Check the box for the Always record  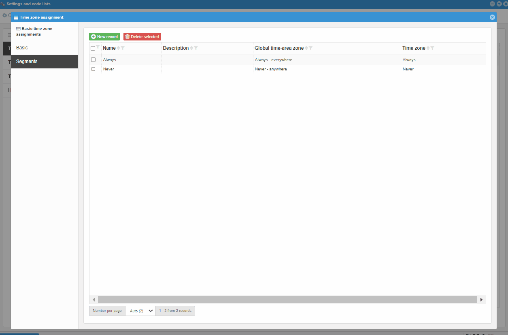pyautogui.click(x=93, y=60)
